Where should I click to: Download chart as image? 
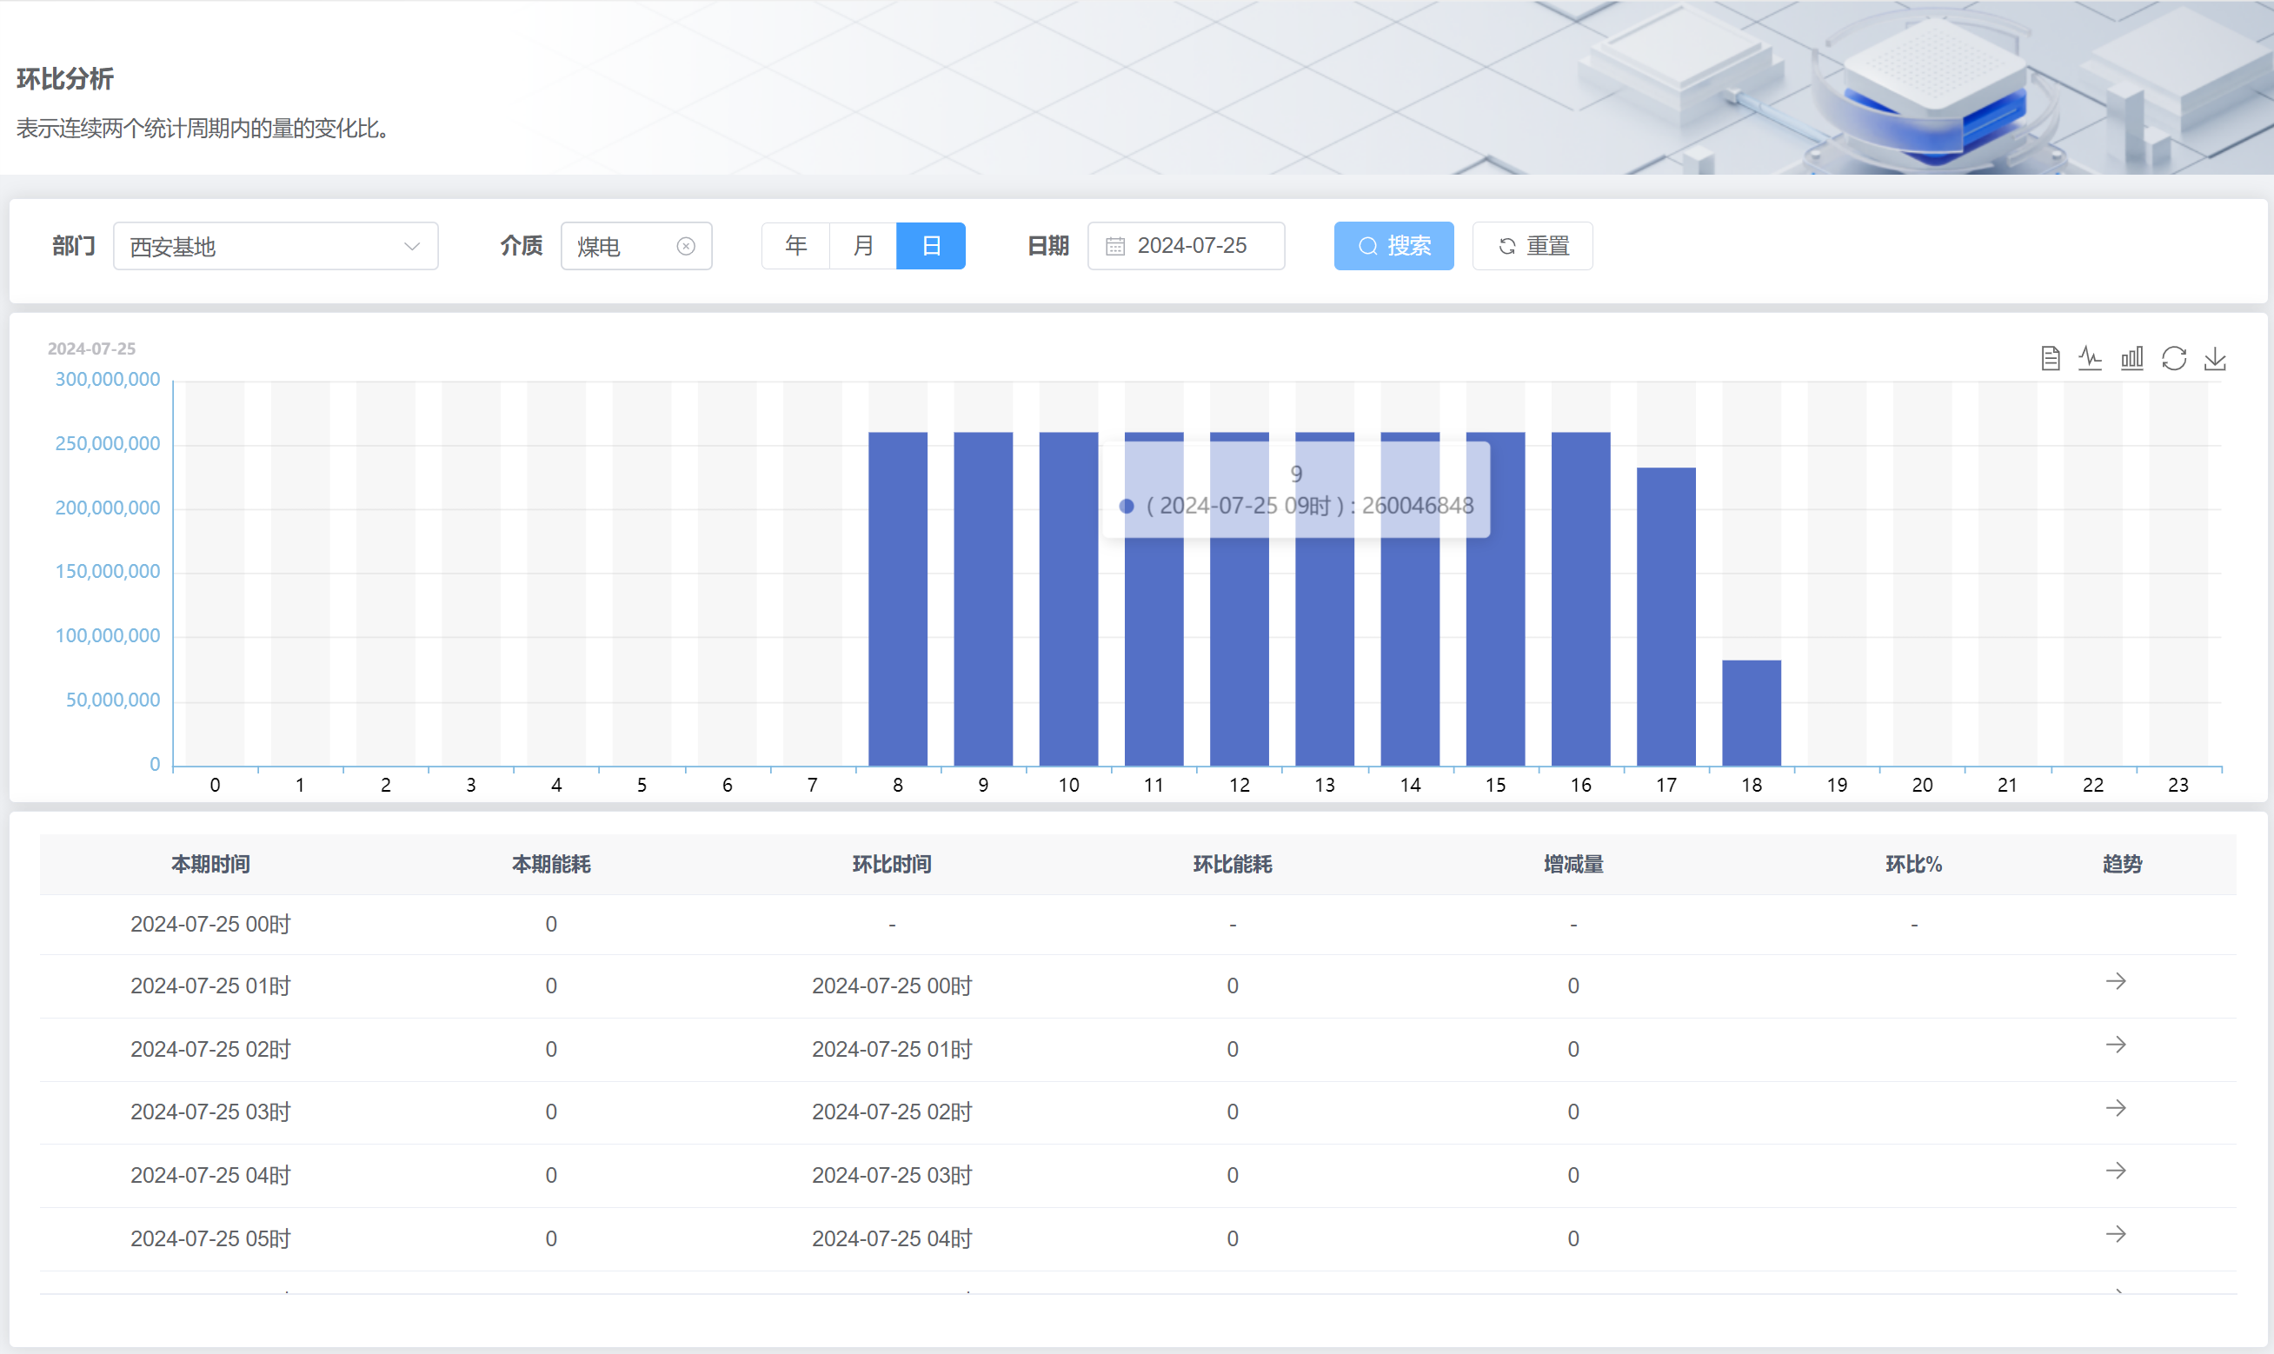[x=2215, y=359]
